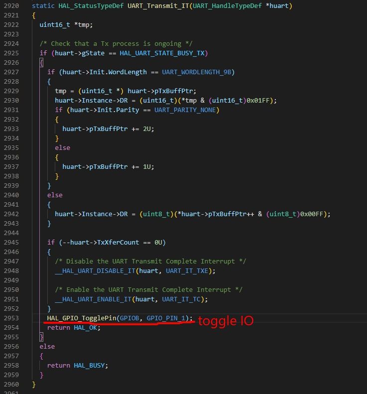Screen dimensions: 367x394
Task: Click line number 2945 in the gutter
Action: (x=11, y=243)
